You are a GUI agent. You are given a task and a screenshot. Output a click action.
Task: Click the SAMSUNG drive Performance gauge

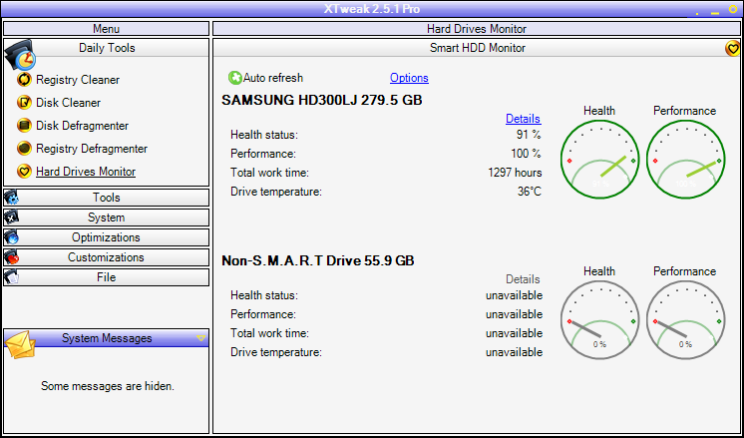[685, 160]
